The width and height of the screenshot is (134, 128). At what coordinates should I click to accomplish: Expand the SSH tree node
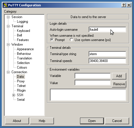[14, 95]
